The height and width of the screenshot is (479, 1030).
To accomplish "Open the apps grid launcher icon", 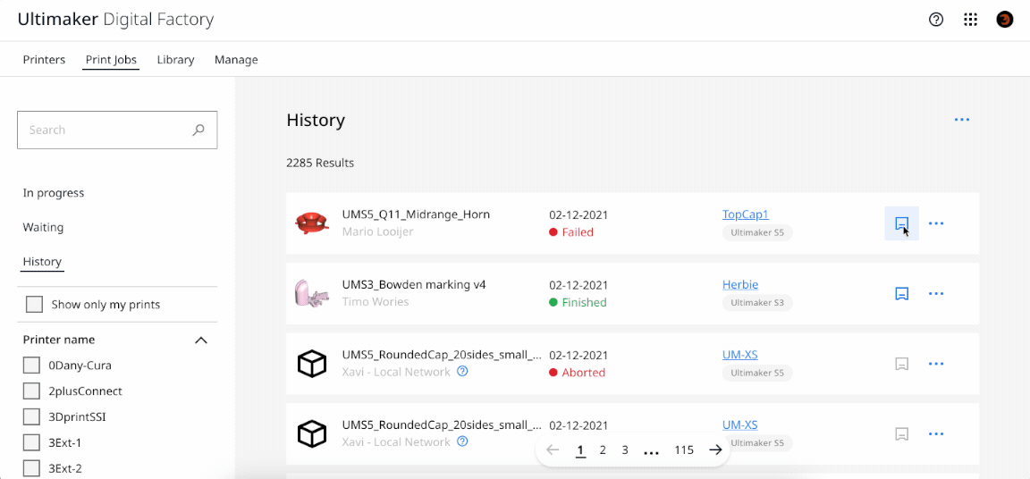I will click(970, 20).
